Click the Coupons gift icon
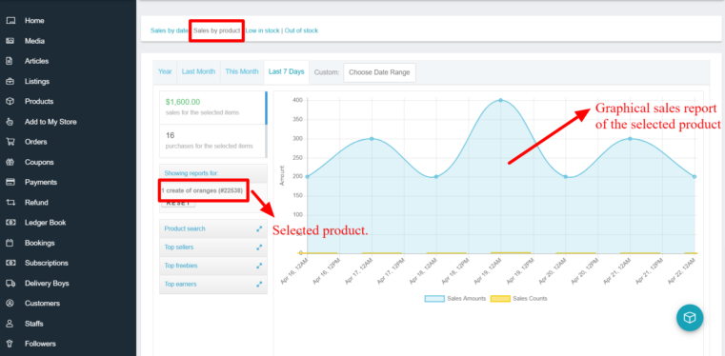 [10, 162]
